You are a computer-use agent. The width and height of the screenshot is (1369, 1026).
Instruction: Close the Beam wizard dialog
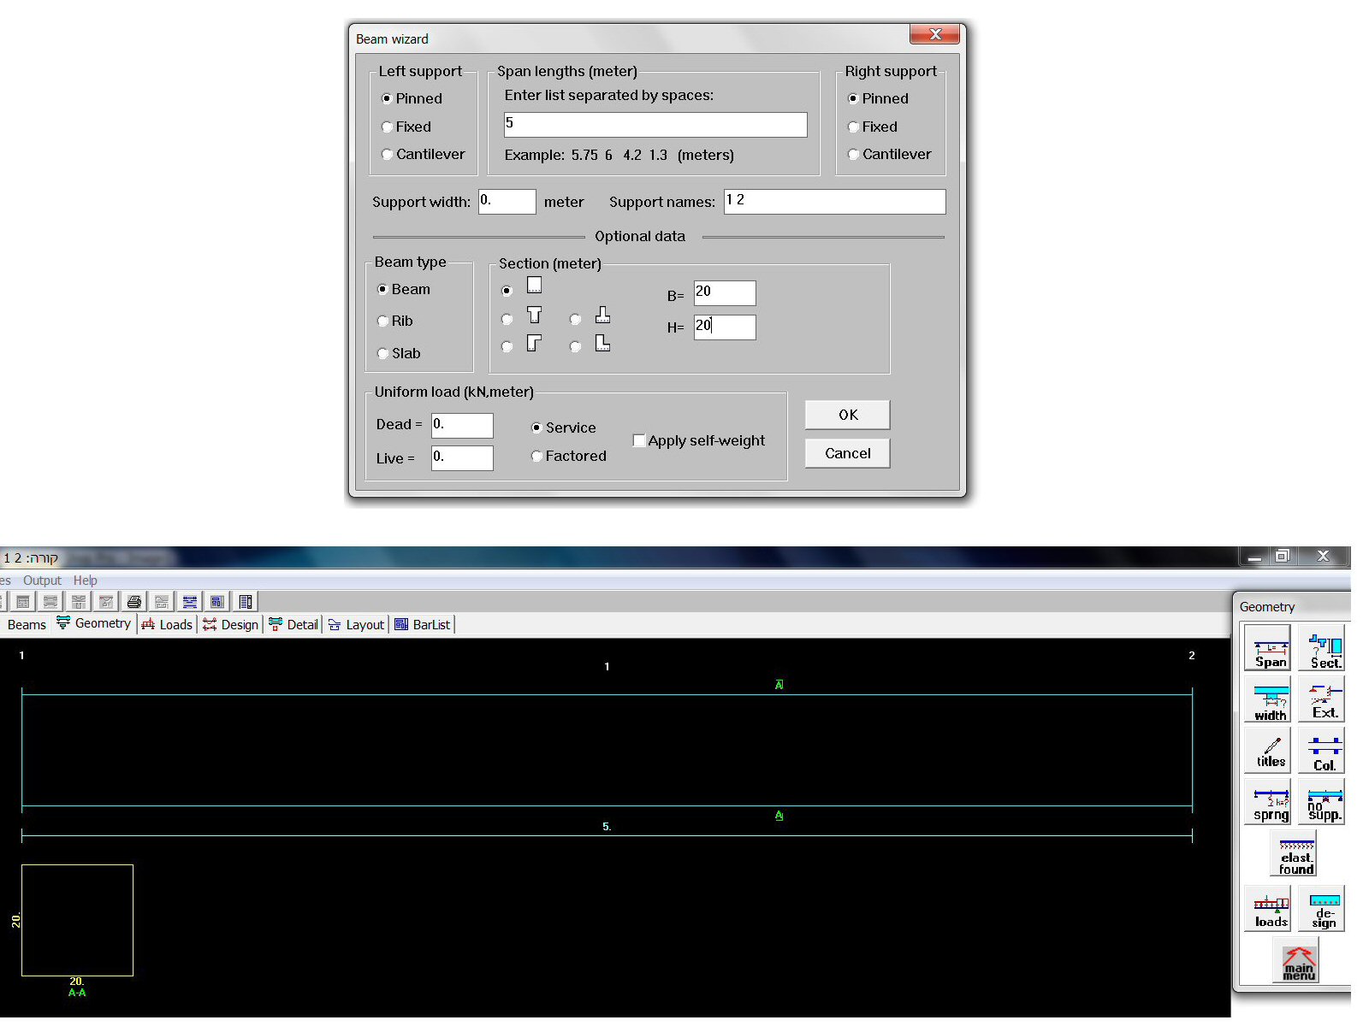click(x=934, y=34)
